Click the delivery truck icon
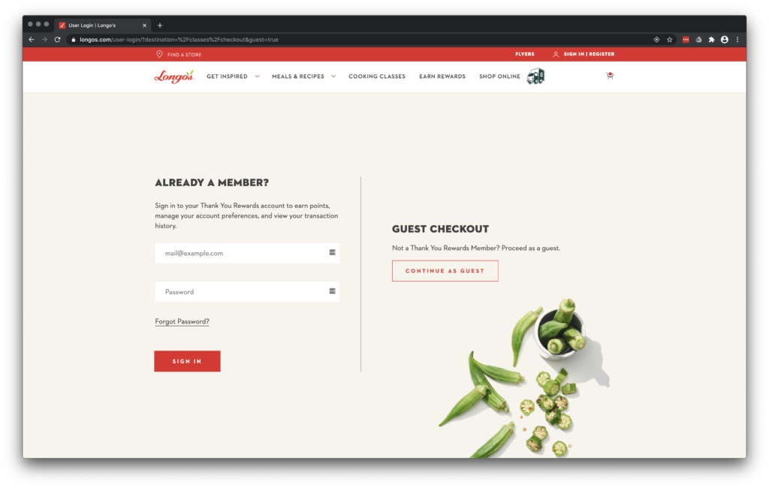The height and width of the screenshot is (488, 769). 535,76
